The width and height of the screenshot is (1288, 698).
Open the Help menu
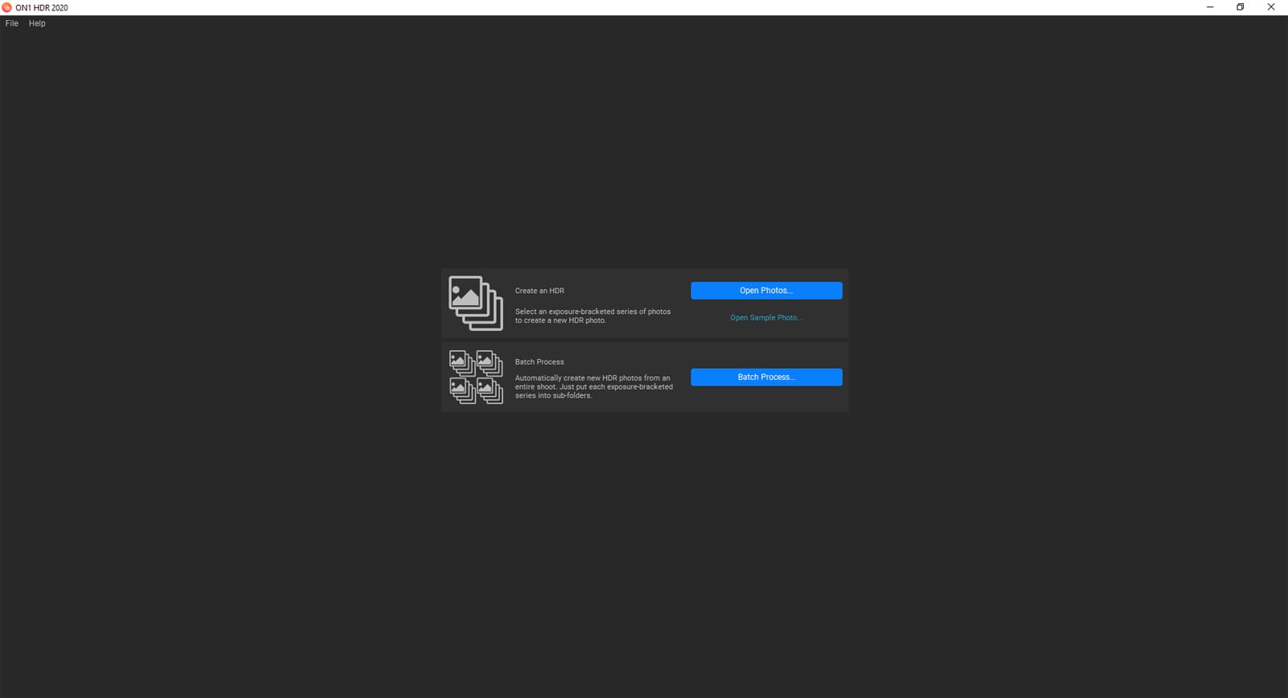tap(37, 23)
